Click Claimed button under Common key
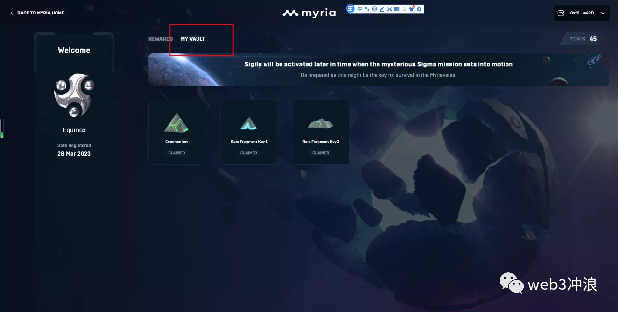This screenshot has height=312, width=618. (177, 153)
